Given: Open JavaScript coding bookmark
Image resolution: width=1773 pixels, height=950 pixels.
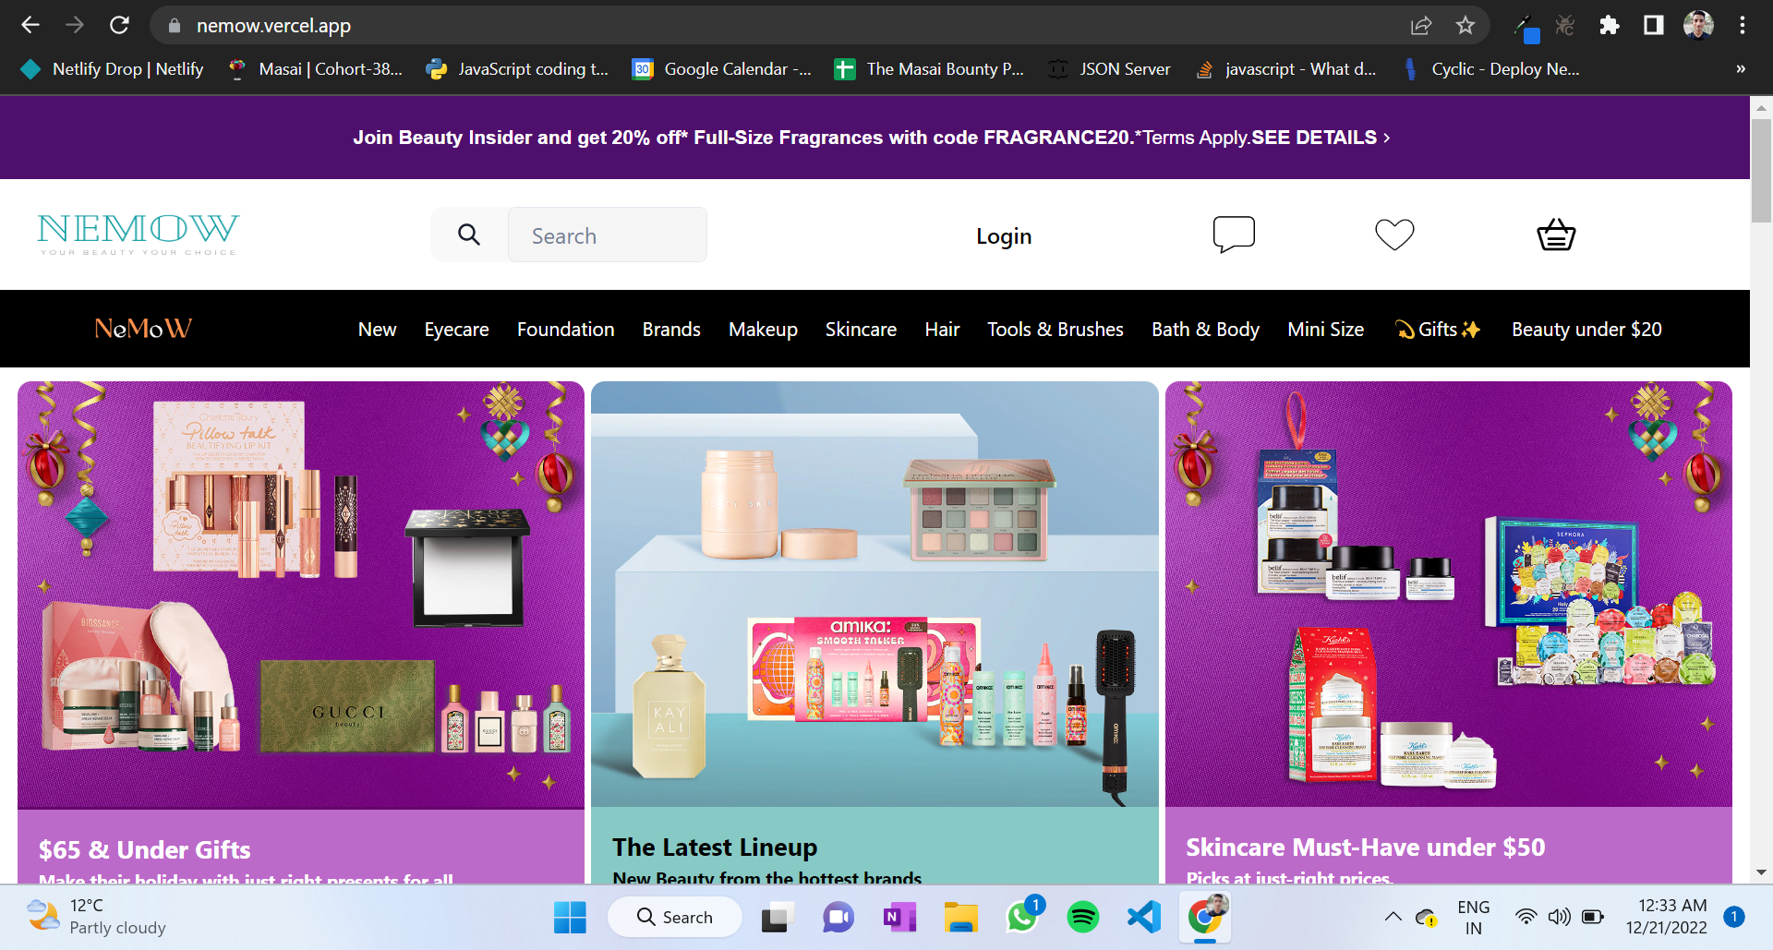Looking at the screenshot, I should (x=517, y=68).
